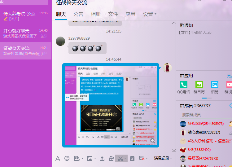Select the second page dot under group apps
The width and height of the screenshot is (232, 167).
point(209,98)
